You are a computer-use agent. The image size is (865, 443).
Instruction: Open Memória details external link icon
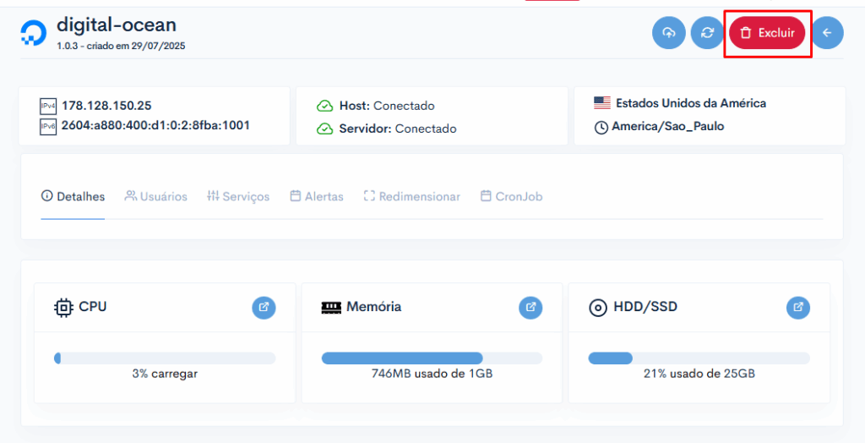coord(530,307)
